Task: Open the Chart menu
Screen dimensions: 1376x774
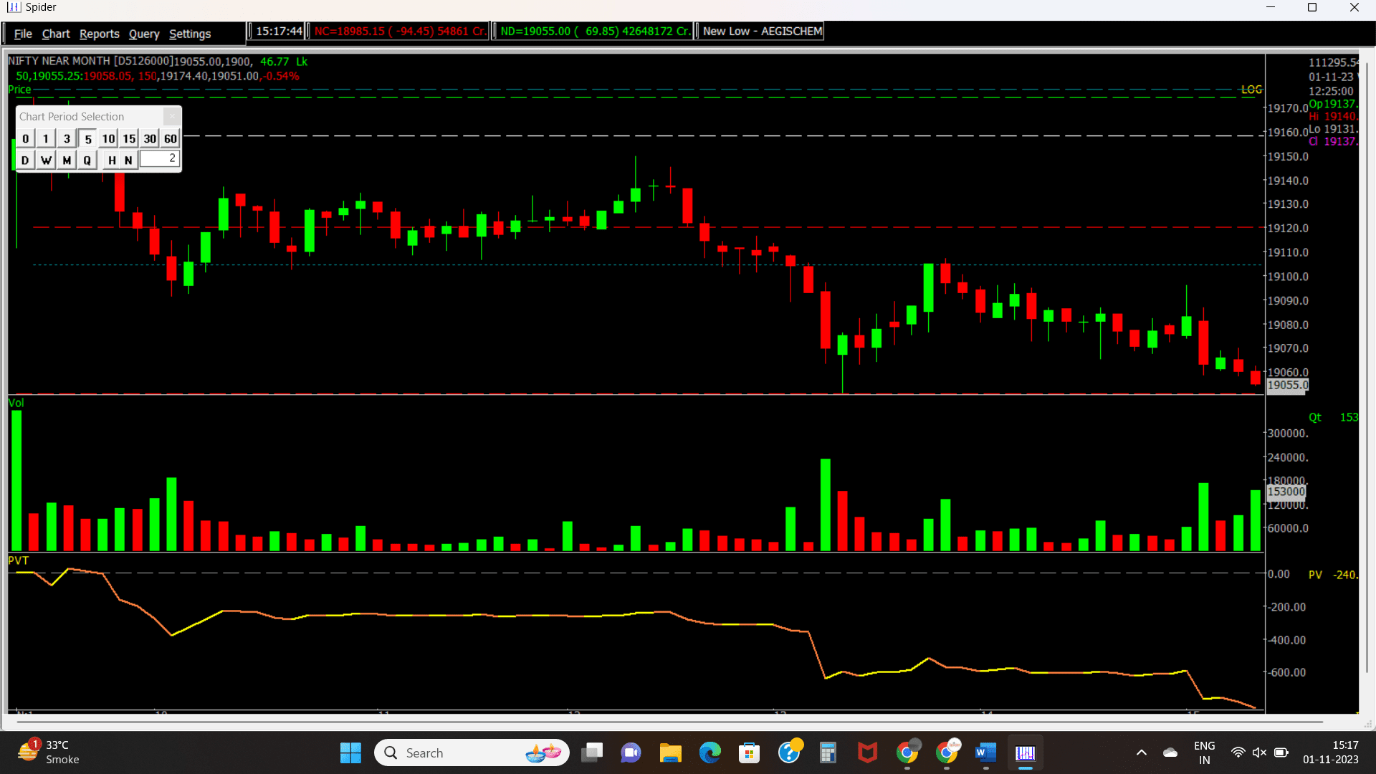Action: pyautogui.click(x=55, y=34)
